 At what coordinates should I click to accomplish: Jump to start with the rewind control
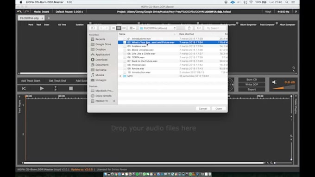click(24, 88)
